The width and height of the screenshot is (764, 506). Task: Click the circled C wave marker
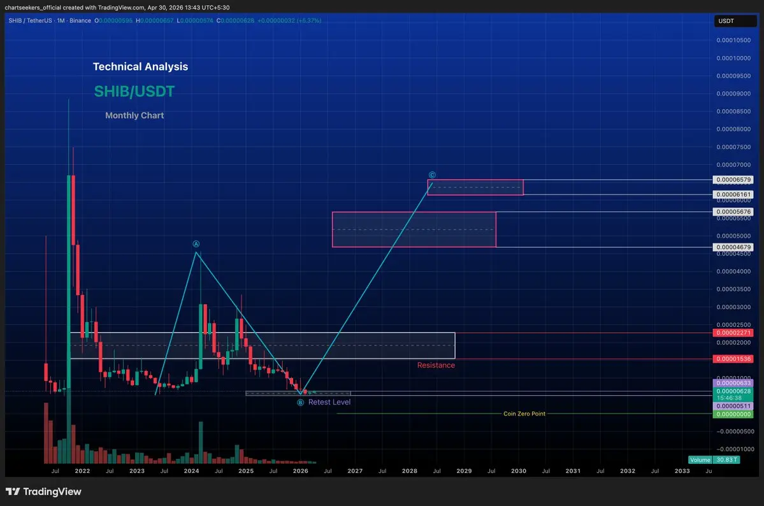click(x=432, y=175)
